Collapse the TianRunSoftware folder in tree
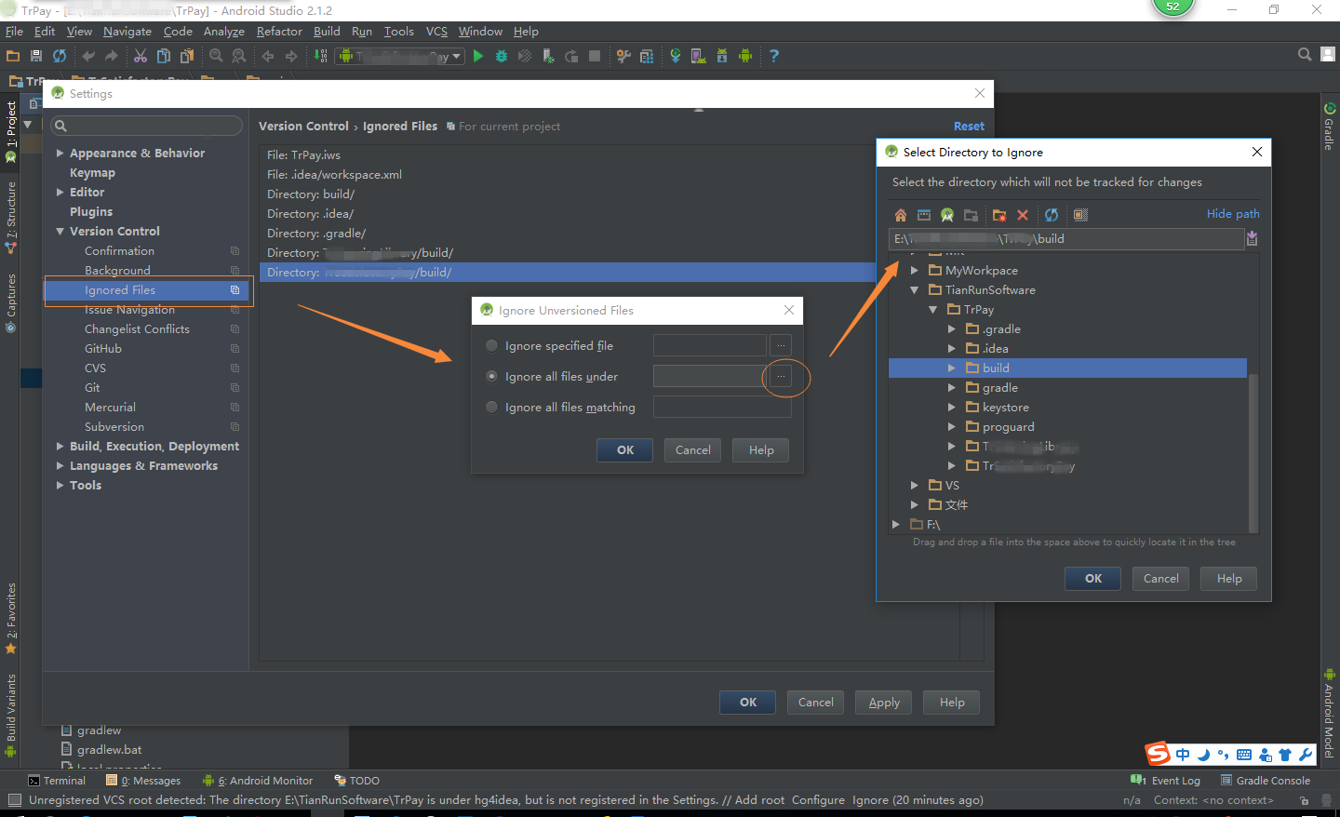The width and height of the screenshot is (1340, 817). 914,289
